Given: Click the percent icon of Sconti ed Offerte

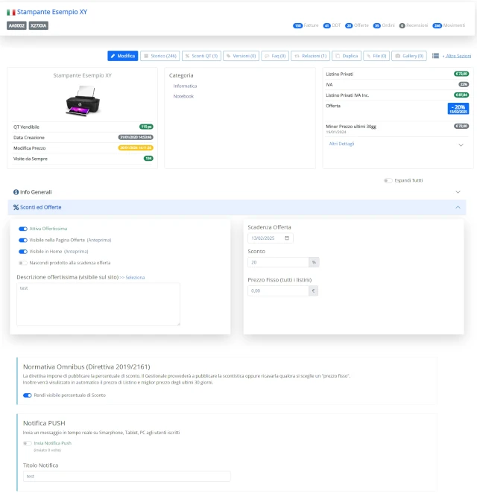Looking at the screenshot, I should [16, 207].
